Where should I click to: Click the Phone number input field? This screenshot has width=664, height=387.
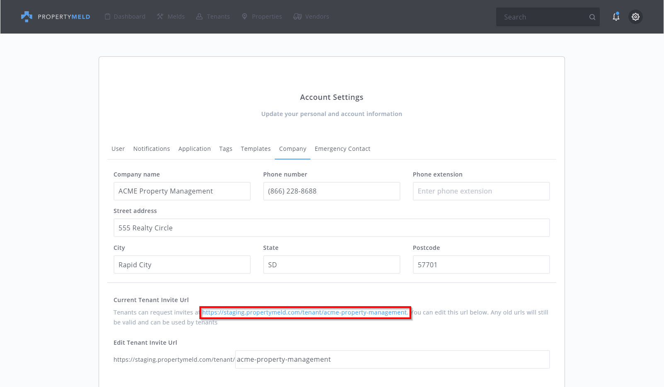tap(332, 191)
